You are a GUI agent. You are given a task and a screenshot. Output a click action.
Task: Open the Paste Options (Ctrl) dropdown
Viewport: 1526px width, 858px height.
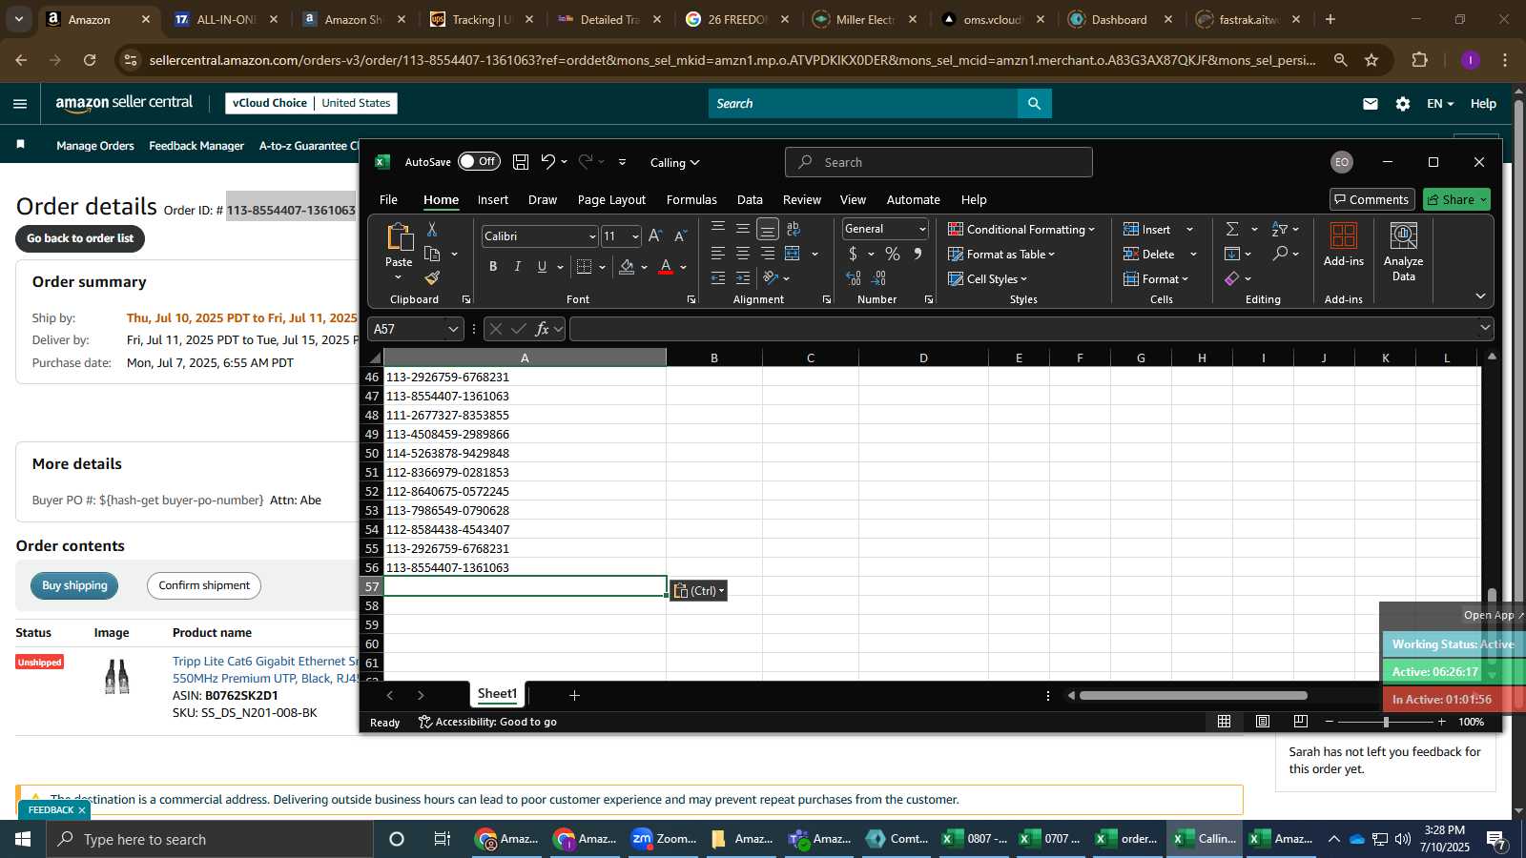(699, 591)
